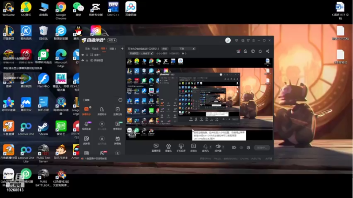Image resolution: width=353 pixels, height=198 pixels.
Task: Open the 主播任务 streamer tasks tool
Action: click(117, 111)
